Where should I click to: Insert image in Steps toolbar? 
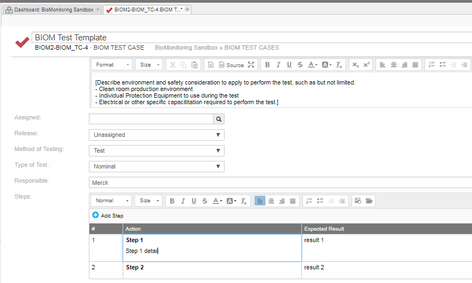pos(358,201)
